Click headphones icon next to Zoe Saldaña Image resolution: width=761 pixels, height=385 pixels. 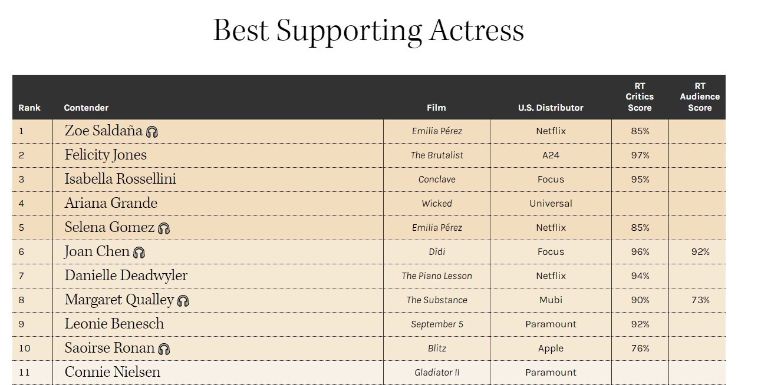pyautogui.click(x=152, y=132)
